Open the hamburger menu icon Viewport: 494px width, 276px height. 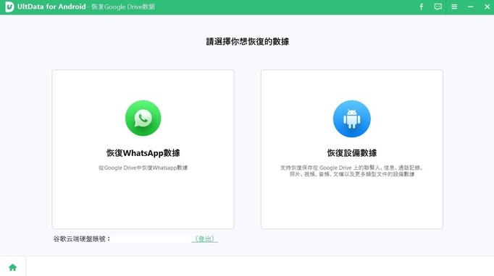coord(454,7)
